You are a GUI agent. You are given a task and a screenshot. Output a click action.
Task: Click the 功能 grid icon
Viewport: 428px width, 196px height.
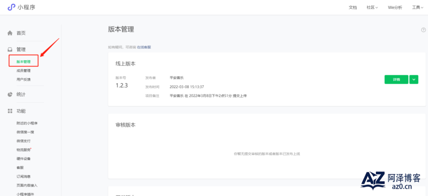(x=10, y=111)
